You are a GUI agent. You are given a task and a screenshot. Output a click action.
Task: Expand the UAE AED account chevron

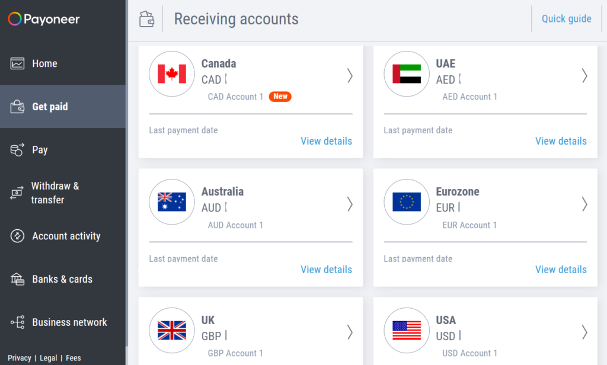click(x=584, y=76)
